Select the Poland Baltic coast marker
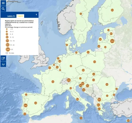This screenshot has height=123, width=132. click(88, 52)
